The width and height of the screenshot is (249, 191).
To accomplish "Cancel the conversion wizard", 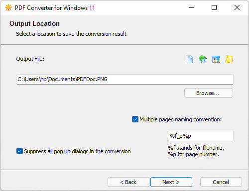I will pyautogui.click(x=221, y=182).
